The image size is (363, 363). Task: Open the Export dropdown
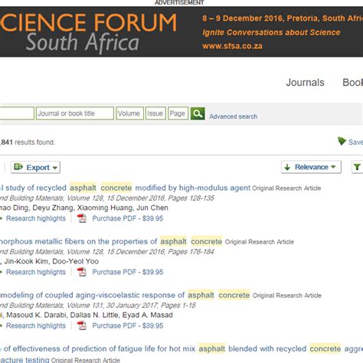[x=35, y=168]
